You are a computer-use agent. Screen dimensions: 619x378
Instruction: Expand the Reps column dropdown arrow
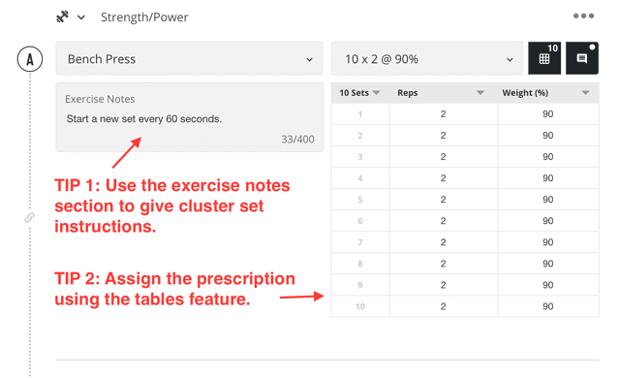pos(480,93)
